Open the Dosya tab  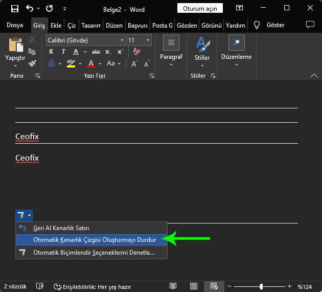(x=15, y=25)
